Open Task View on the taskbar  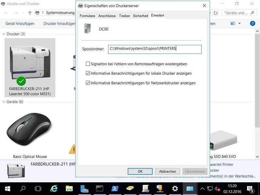(38, 189)
